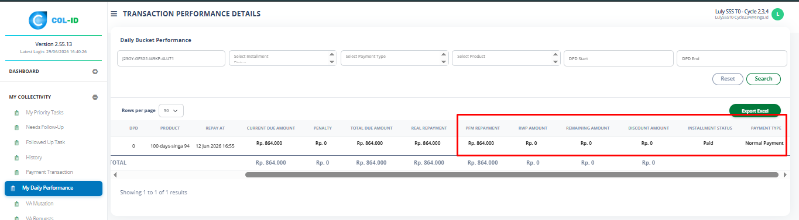Click the TOTAL DUE AMOUNT column header
This screenshot has height=220, width=799.
click(x=371, y=128)
